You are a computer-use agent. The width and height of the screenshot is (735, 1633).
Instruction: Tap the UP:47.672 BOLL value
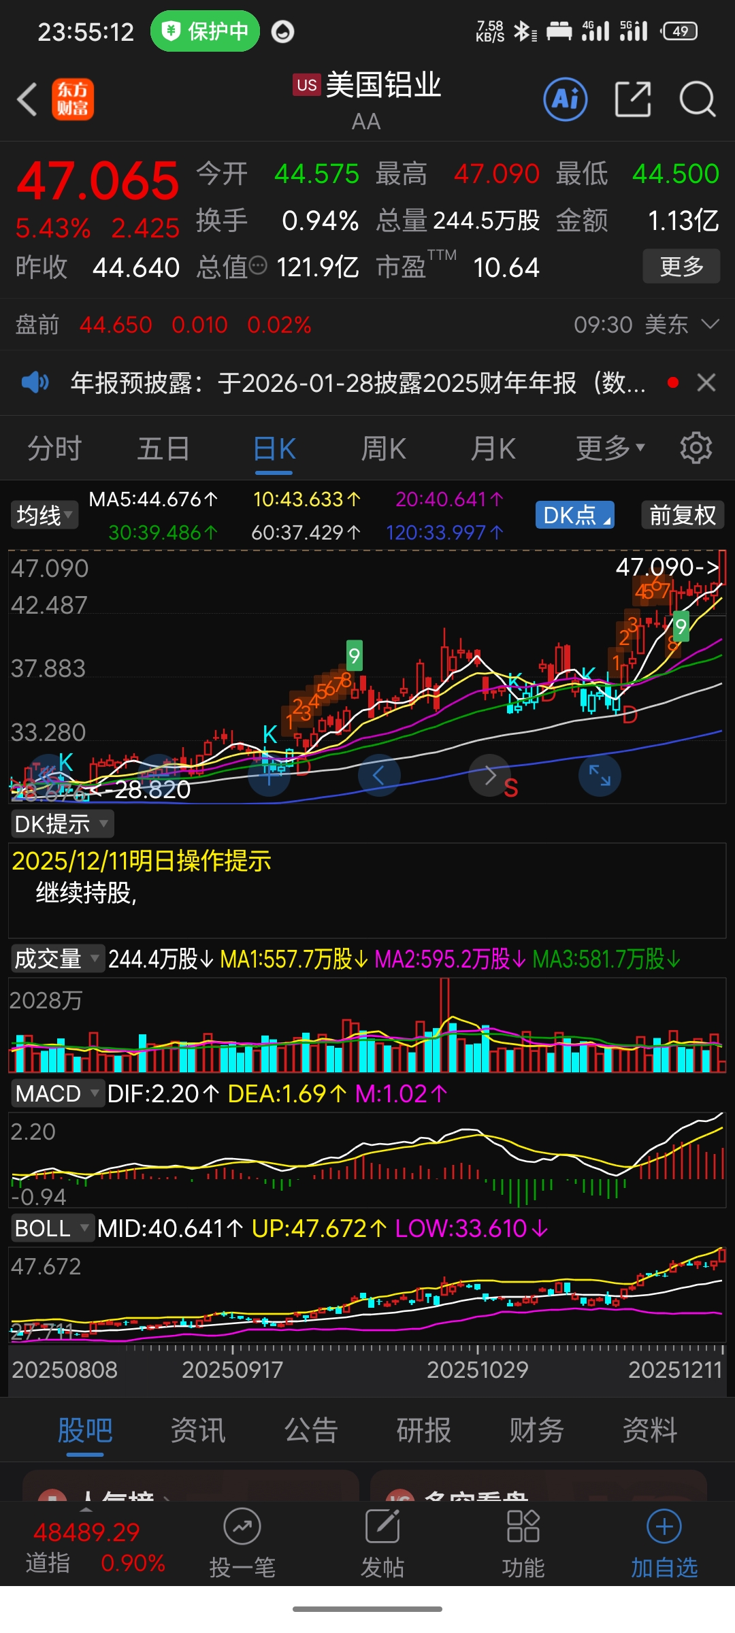[319, 1228]
